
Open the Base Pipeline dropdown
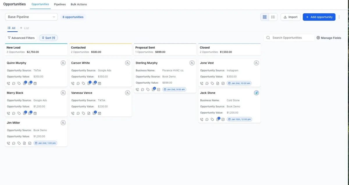tap(31, 17)
